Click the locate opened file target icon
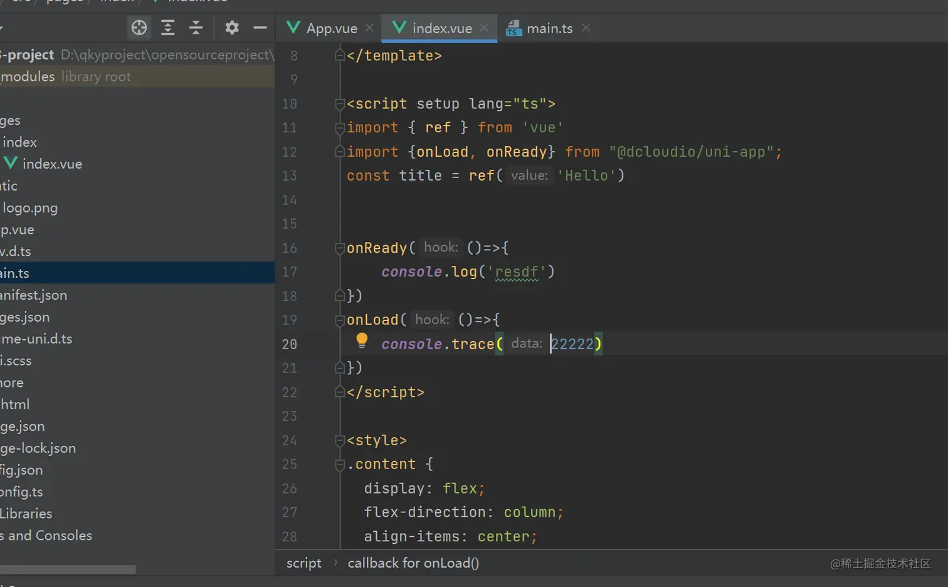This screenshot has height=587, width=948. pos(139,28)
